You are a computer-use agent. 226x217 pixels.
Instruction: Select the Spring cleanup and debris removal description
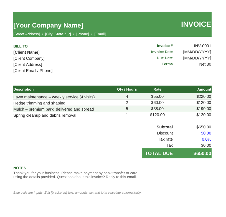[45, 115]
